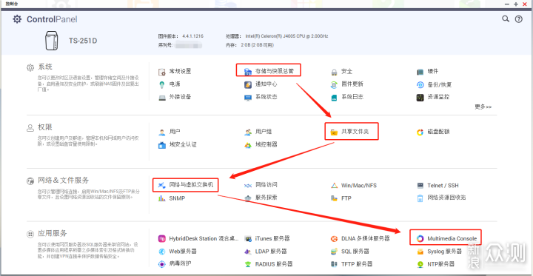Click the ControlPanel title gear icon
Viewport: 533px width, 276px height.
pyautogui.click(x=17, y=19)
